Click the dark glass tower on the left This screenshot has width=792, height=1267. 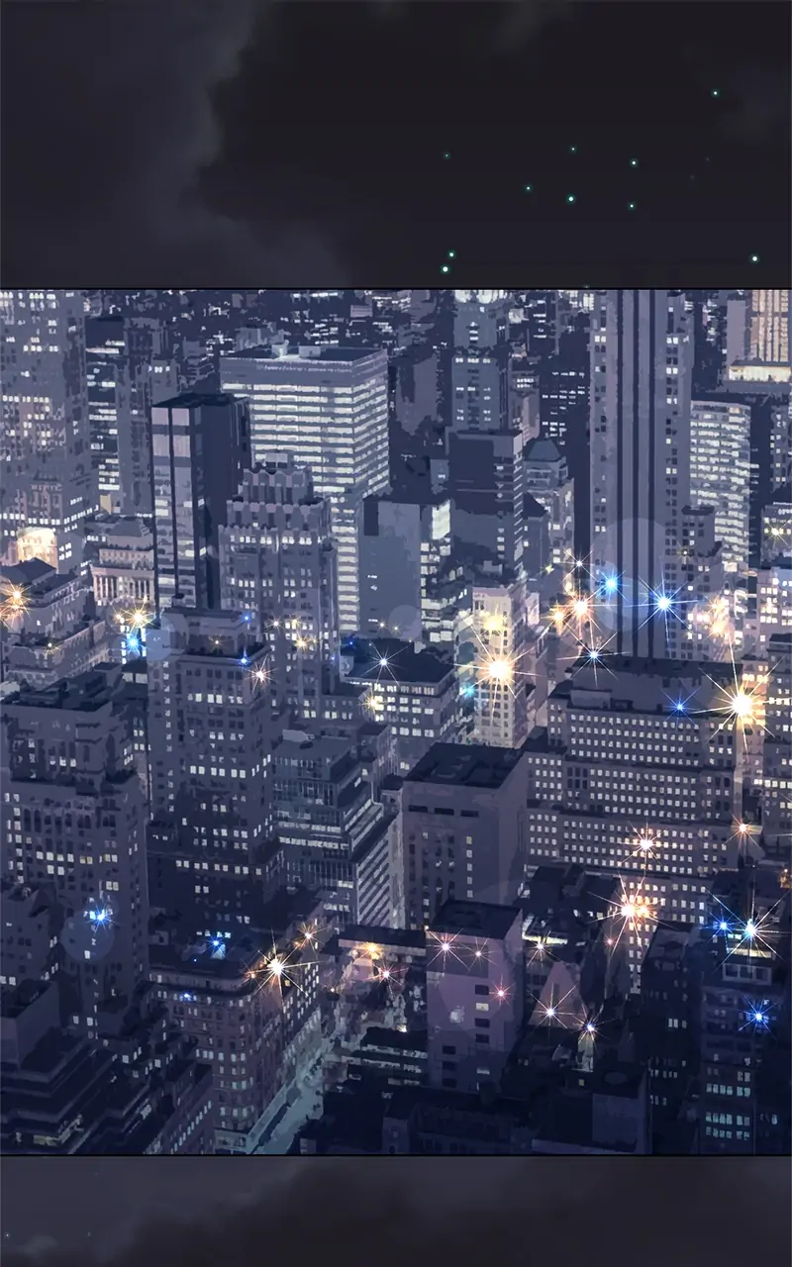[x=196, y=495]
